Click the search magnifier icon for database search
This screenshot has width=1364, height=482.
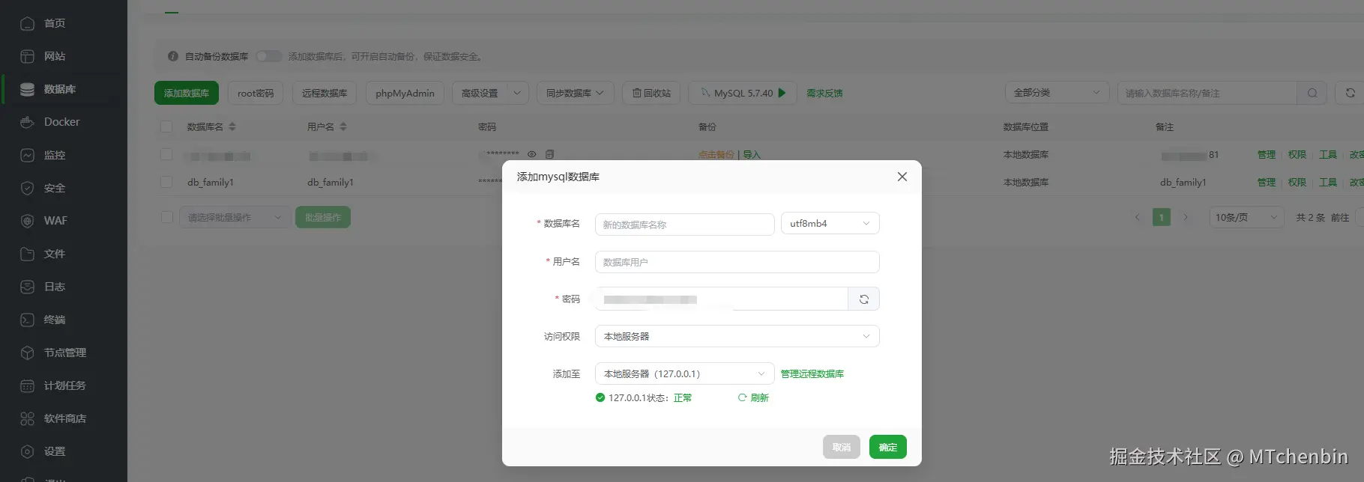1312,93
